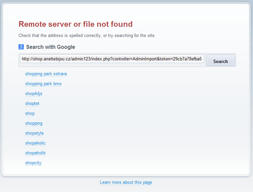This screenshot has width=253, height=192.
Task: Open the shopstyle suggestion link
Action: [x=34, y=133]
